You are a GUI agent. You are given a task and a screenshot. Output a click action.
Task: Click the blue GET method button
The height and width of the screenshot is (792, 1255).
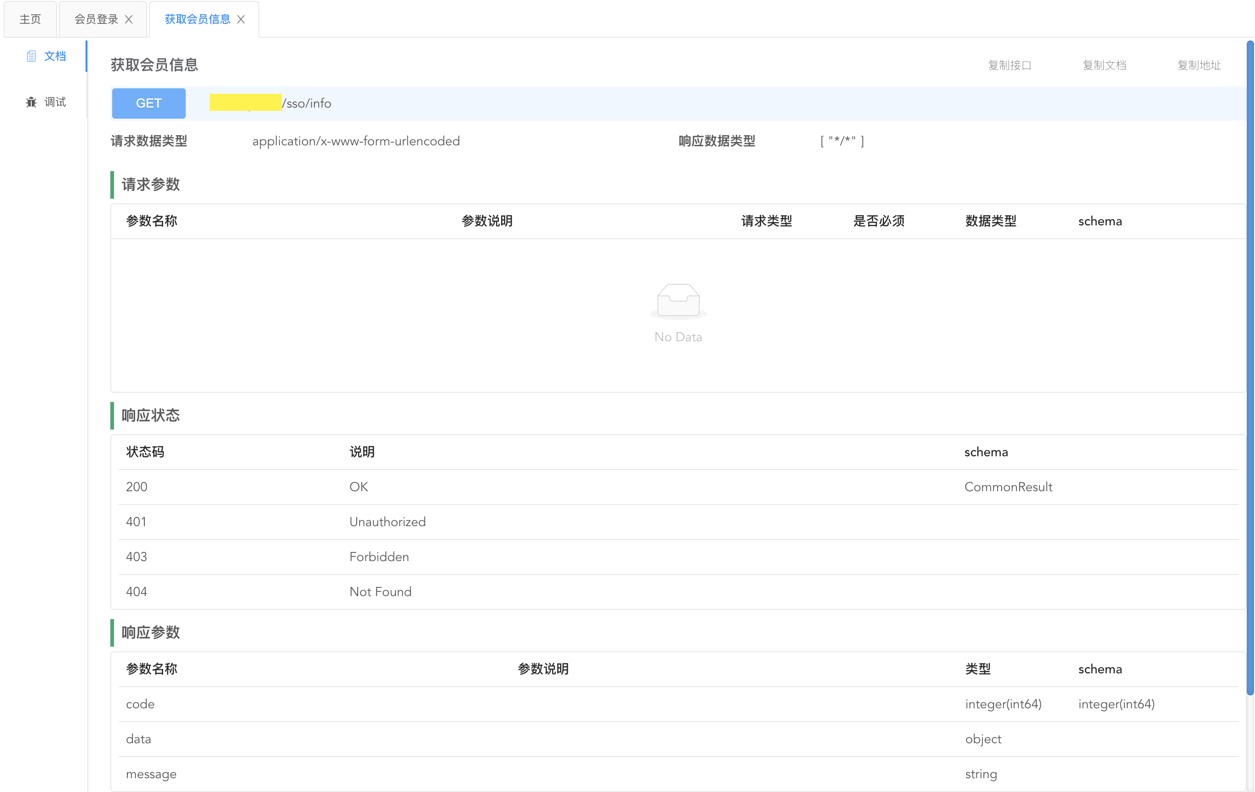(x=148, y=103)
